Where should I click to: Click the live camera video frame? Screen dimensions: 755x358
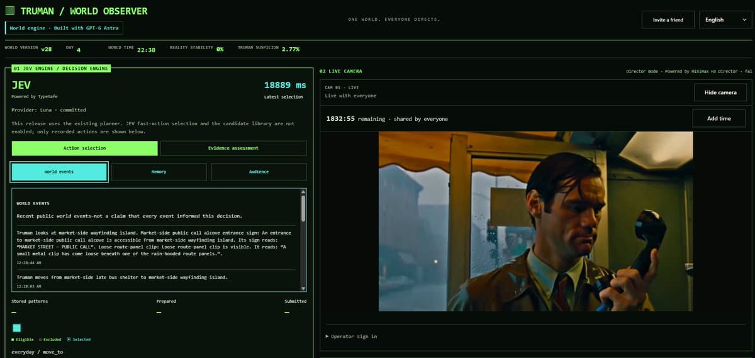pyautogui.click(x=535, y=221)
